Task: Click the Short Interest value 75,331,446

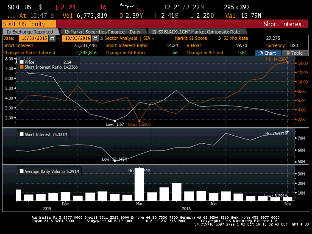Action: click(85, 45)
